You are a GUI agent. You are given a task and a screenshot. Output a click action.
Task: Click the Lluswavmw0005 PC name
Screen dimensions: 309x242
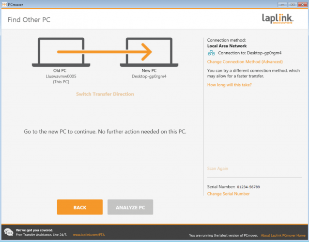coord(61,76)
